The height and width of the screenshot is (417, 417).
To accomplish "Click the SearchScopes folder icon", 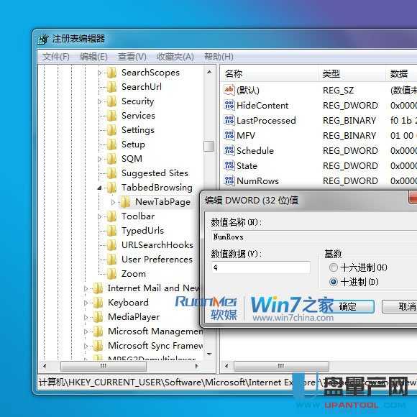I will tap(111, 73).
